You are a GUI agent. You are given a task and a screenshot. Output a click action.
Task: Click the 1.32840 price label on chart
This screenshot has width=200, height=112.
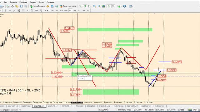(177, 62)
